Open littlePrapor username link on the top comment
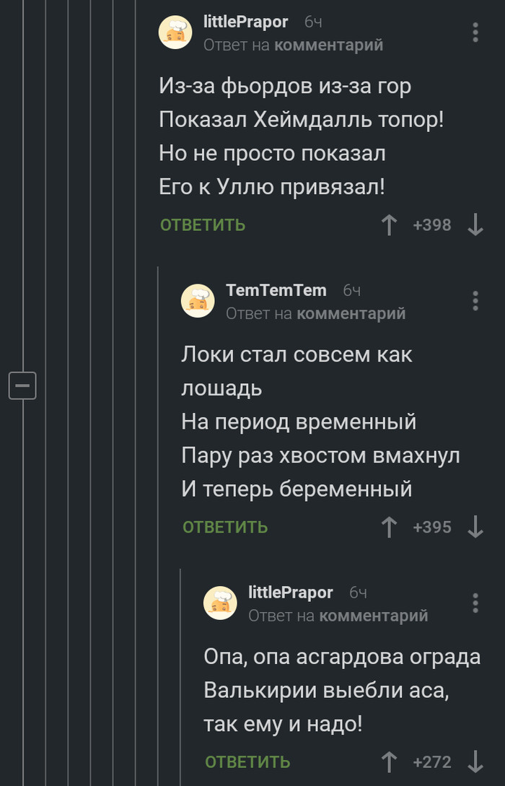The width and height of the screenshot is (505, 786). (x=246, y=22)
